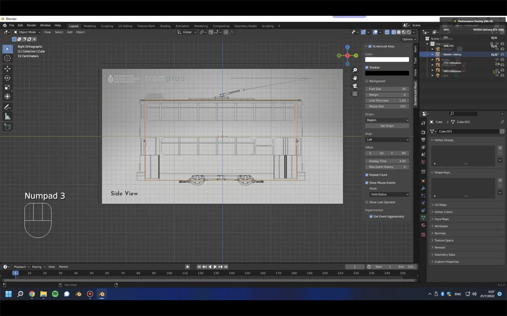Open the Modifier properties wrench icon
The height and width of the screenshot is (316, 507).
[x=423, y=188]
